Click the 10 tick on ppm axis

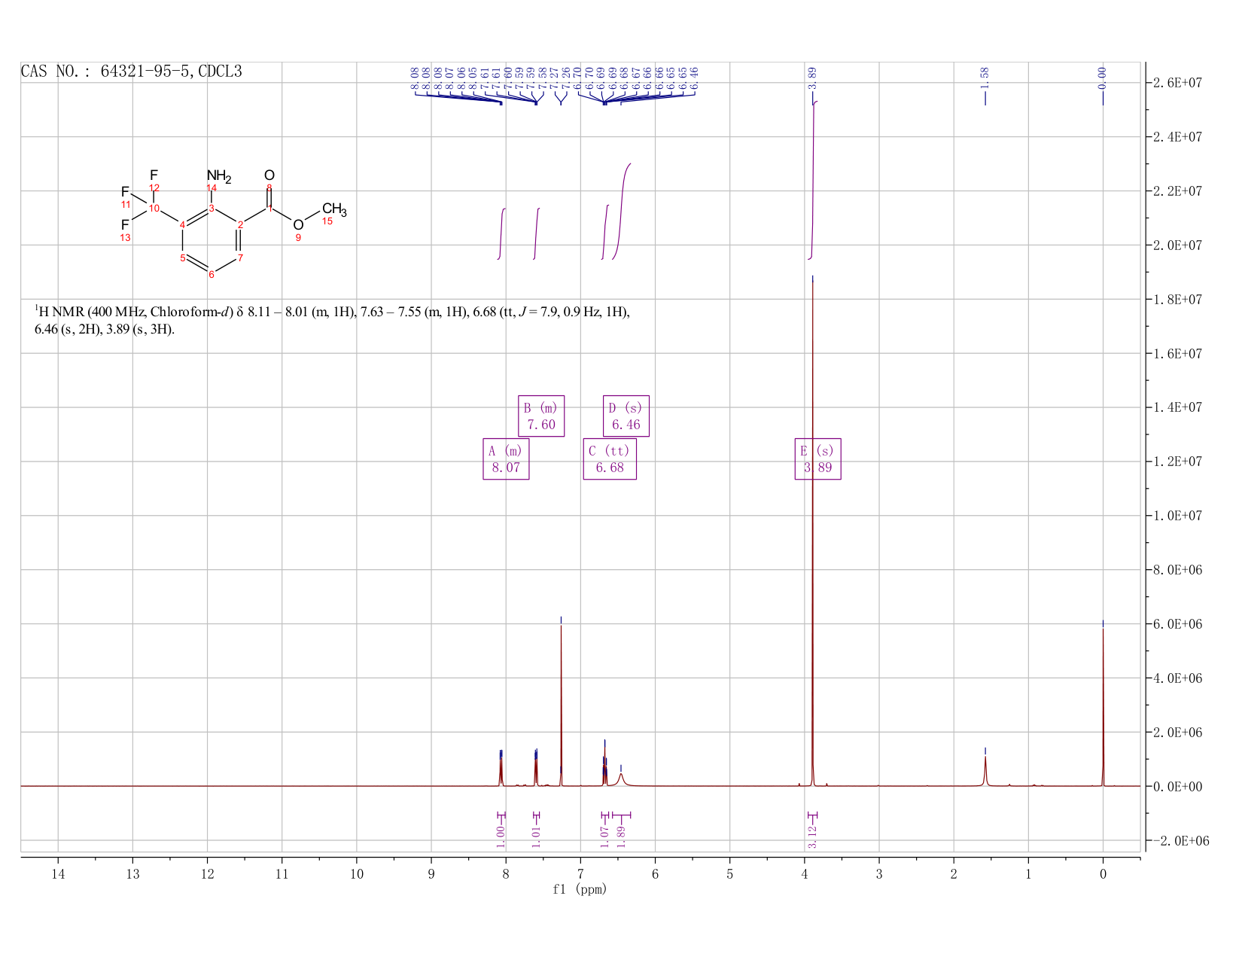tap(357, 874)
